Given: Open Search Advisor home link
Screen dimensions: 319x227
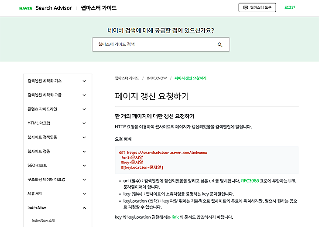Looking at the screenshot, I should pyautogui.click(x=54, y=8).
